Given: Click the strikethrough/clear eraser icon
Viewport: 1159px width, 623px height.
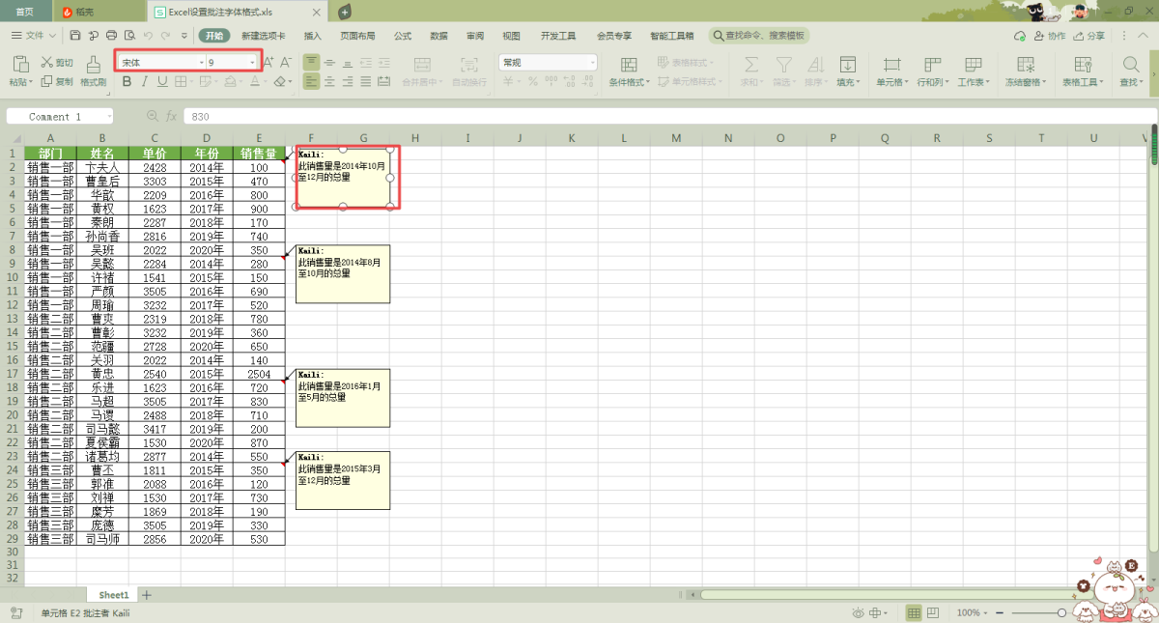Looking at the screenshot, I should (x=279, y=82).
